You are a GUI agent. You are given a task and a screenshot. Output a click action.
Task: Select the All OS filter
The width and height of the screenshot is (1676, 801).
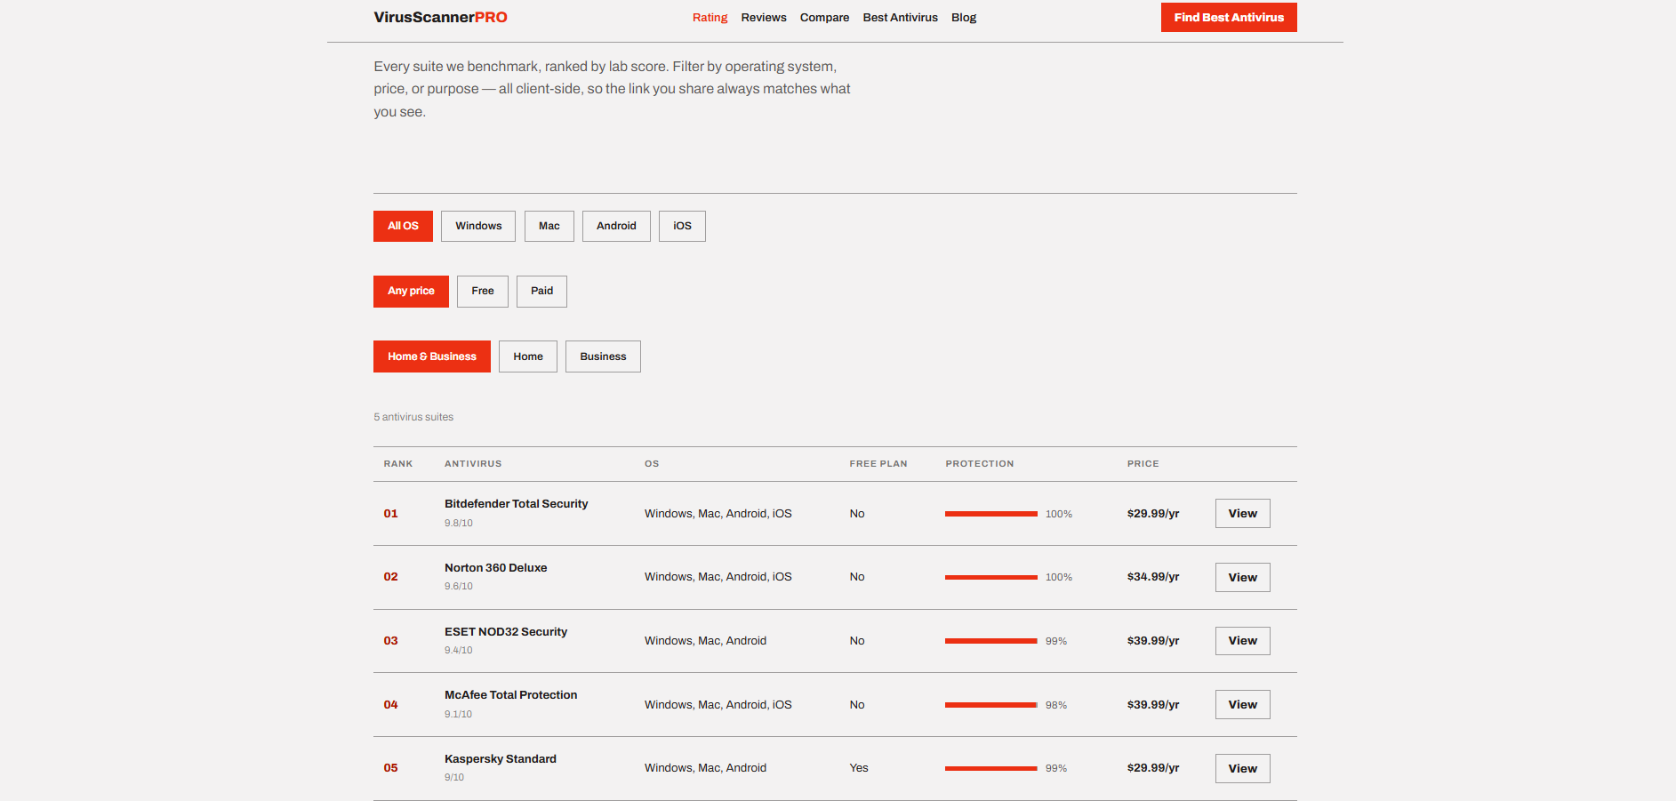[x=403, y=226]
